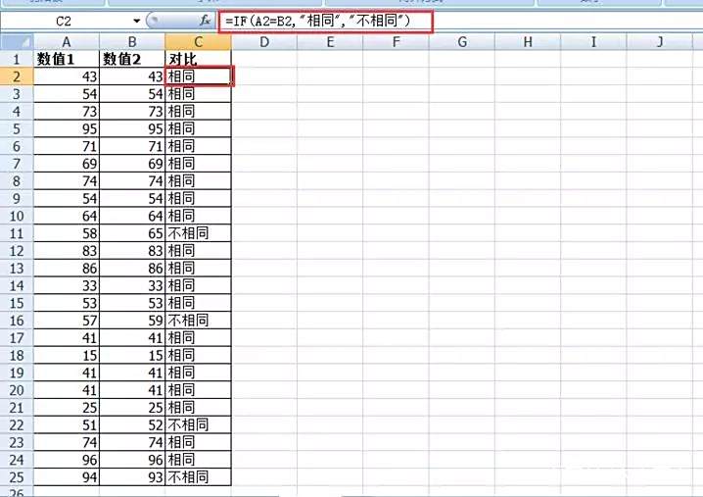The height and width of the screenshot is (497, 703).
Task: Select cell B25 with value 93
Action: pyautogui.click(x=132, y=477)
